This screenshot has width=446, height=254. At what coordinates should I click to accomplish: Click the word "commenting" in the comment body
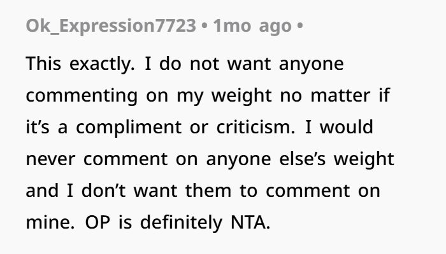point(82,95)
